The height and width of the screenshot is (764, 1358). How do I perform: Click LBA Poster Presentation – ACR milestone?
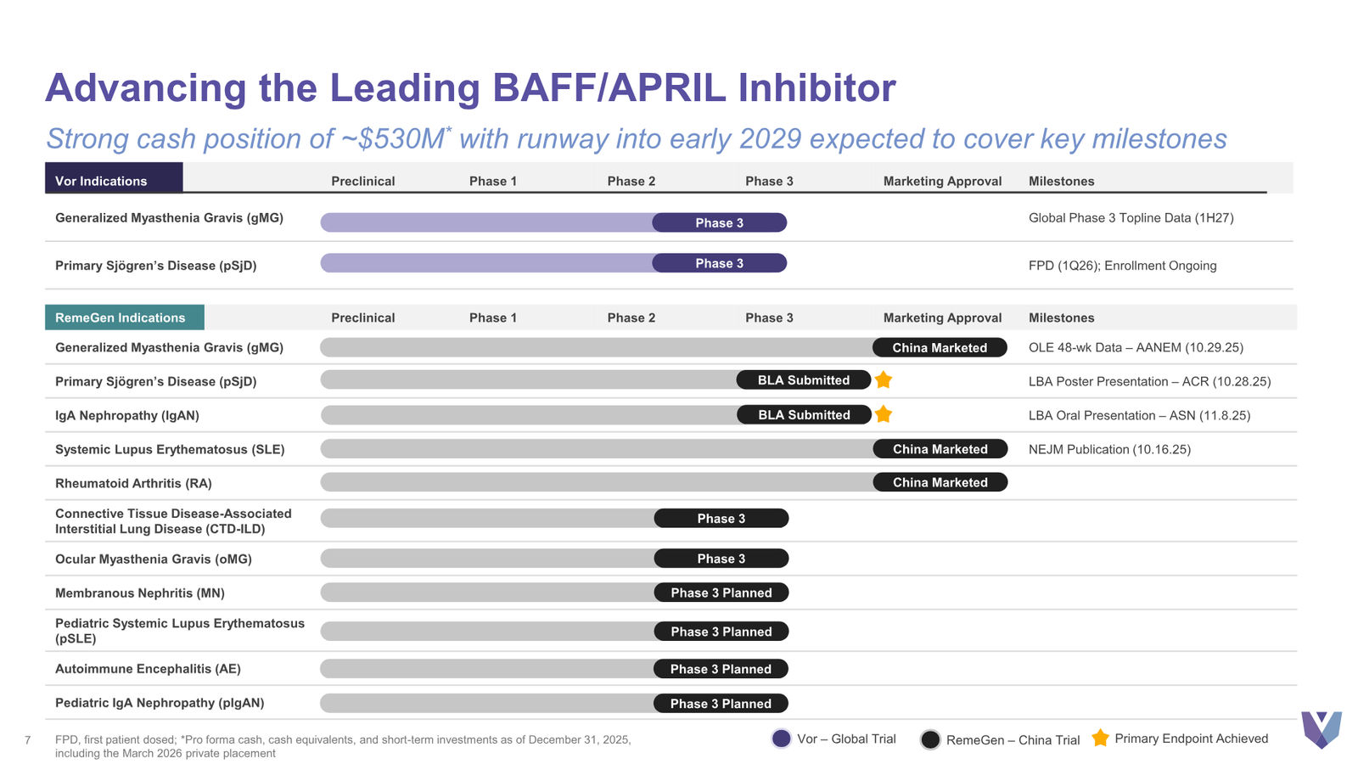1150,381
